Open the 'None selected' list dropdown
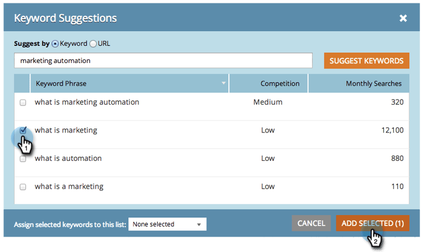This screenshot has height=252, width=424. pyautogui.click(x=167, y=224)
